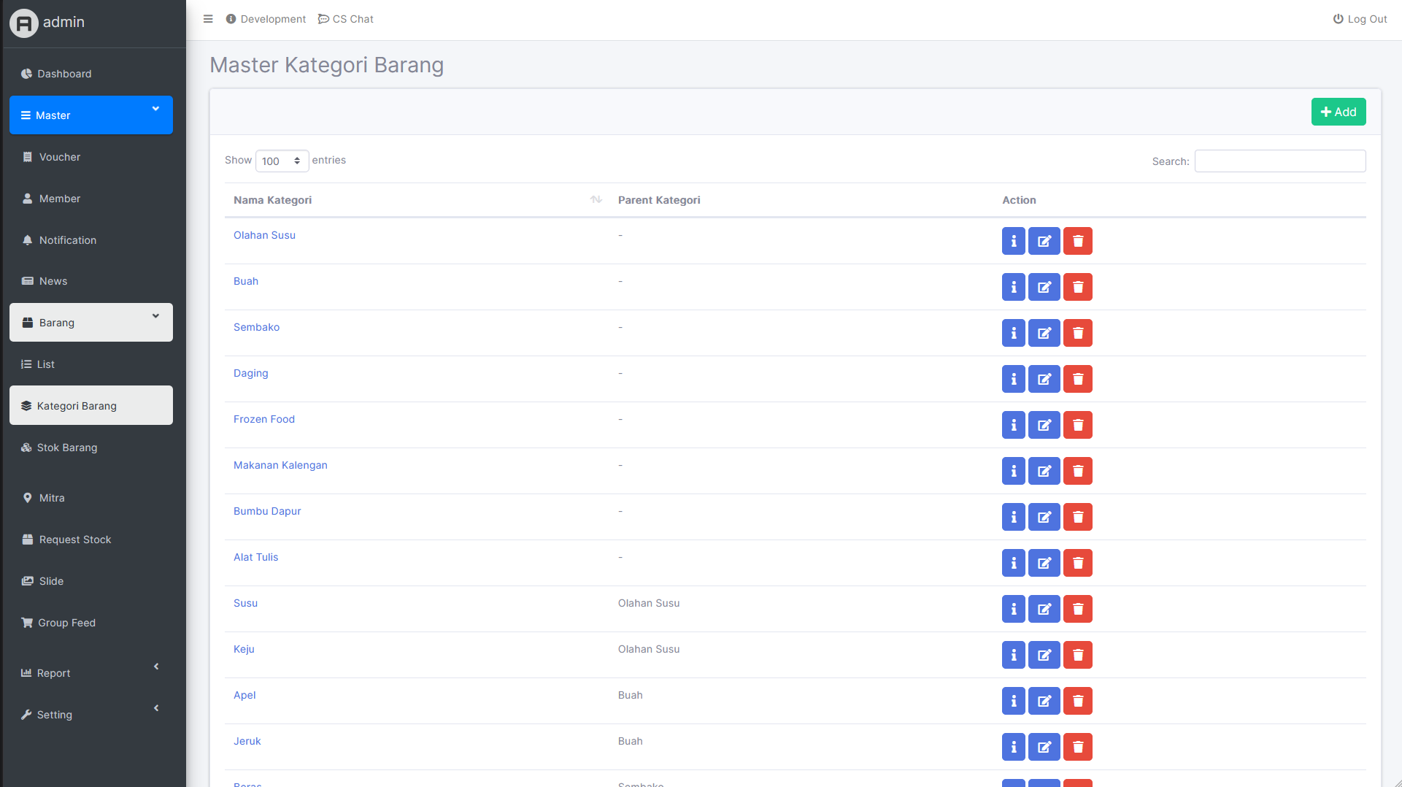Edit the Buah category row
Screen dimensions: 1402x787
pos(1044,287)
